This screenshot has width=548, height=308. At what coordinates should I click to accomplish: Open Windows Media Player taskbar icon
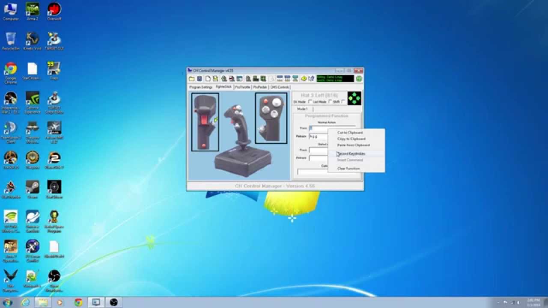click(x=60, y=302)
